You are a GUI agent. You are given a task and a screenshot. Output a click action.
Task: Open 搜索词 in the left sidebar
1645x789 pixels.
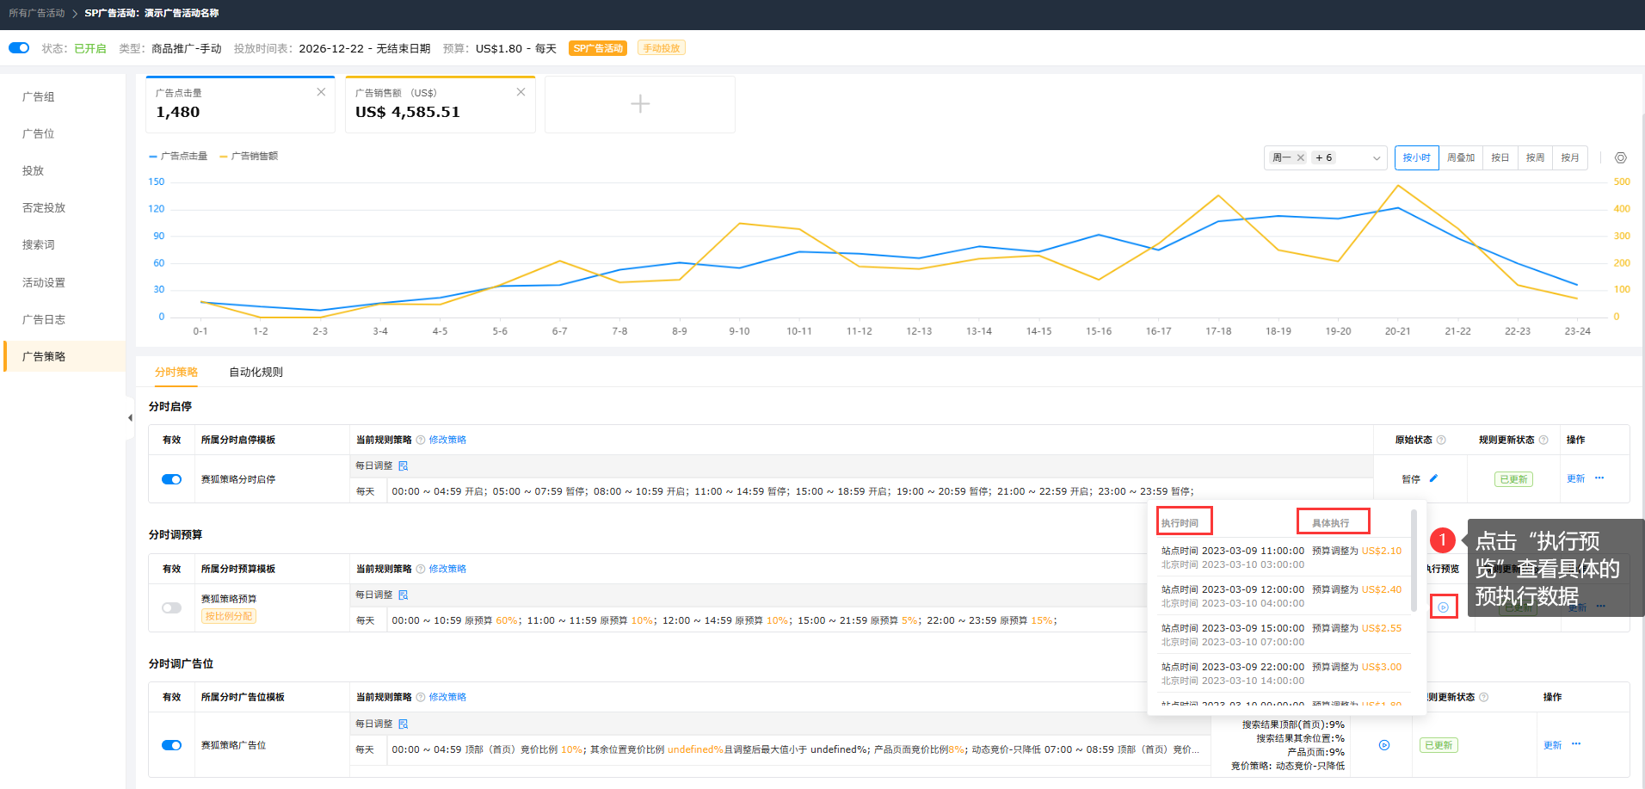pos(39,244)
